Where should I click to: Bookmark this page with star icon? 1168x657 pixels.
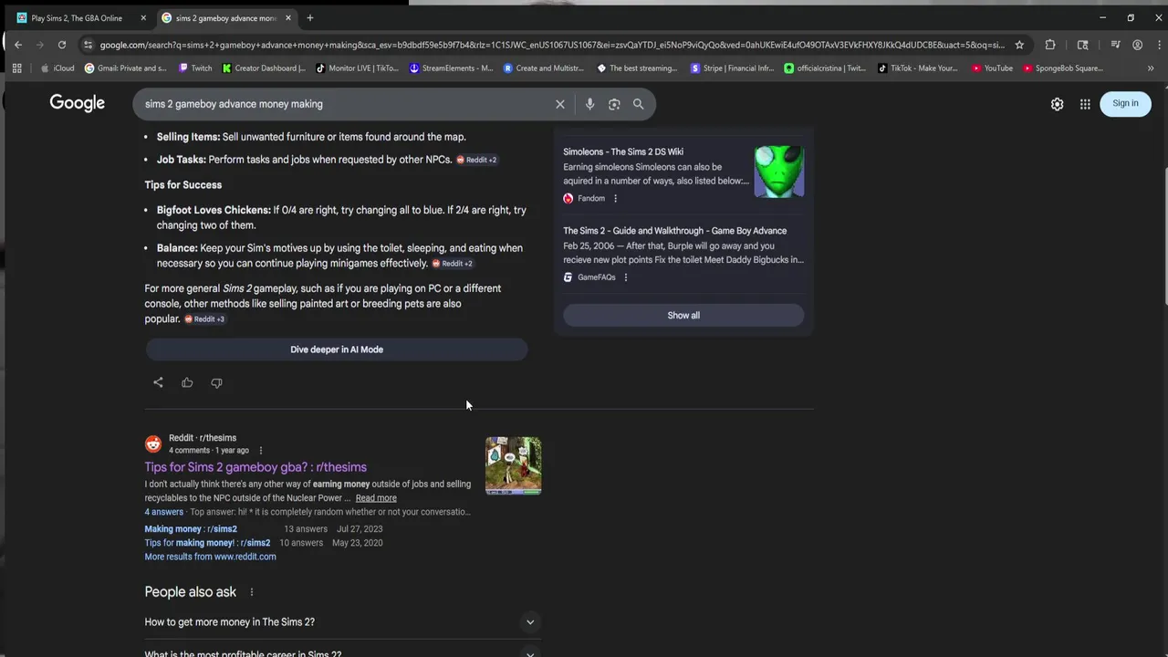click(x=1019, y=45)
